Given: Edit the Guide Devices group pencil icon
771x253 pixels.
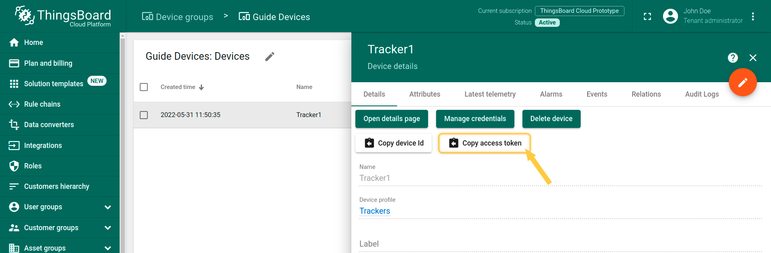Looking at the screenshot, I should [270, 57].
